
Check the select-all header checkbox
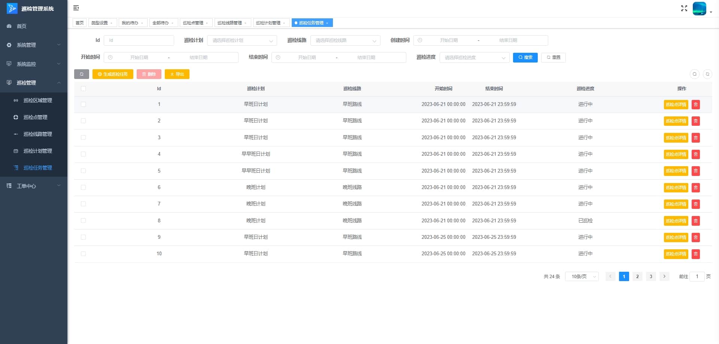(83, 89)
